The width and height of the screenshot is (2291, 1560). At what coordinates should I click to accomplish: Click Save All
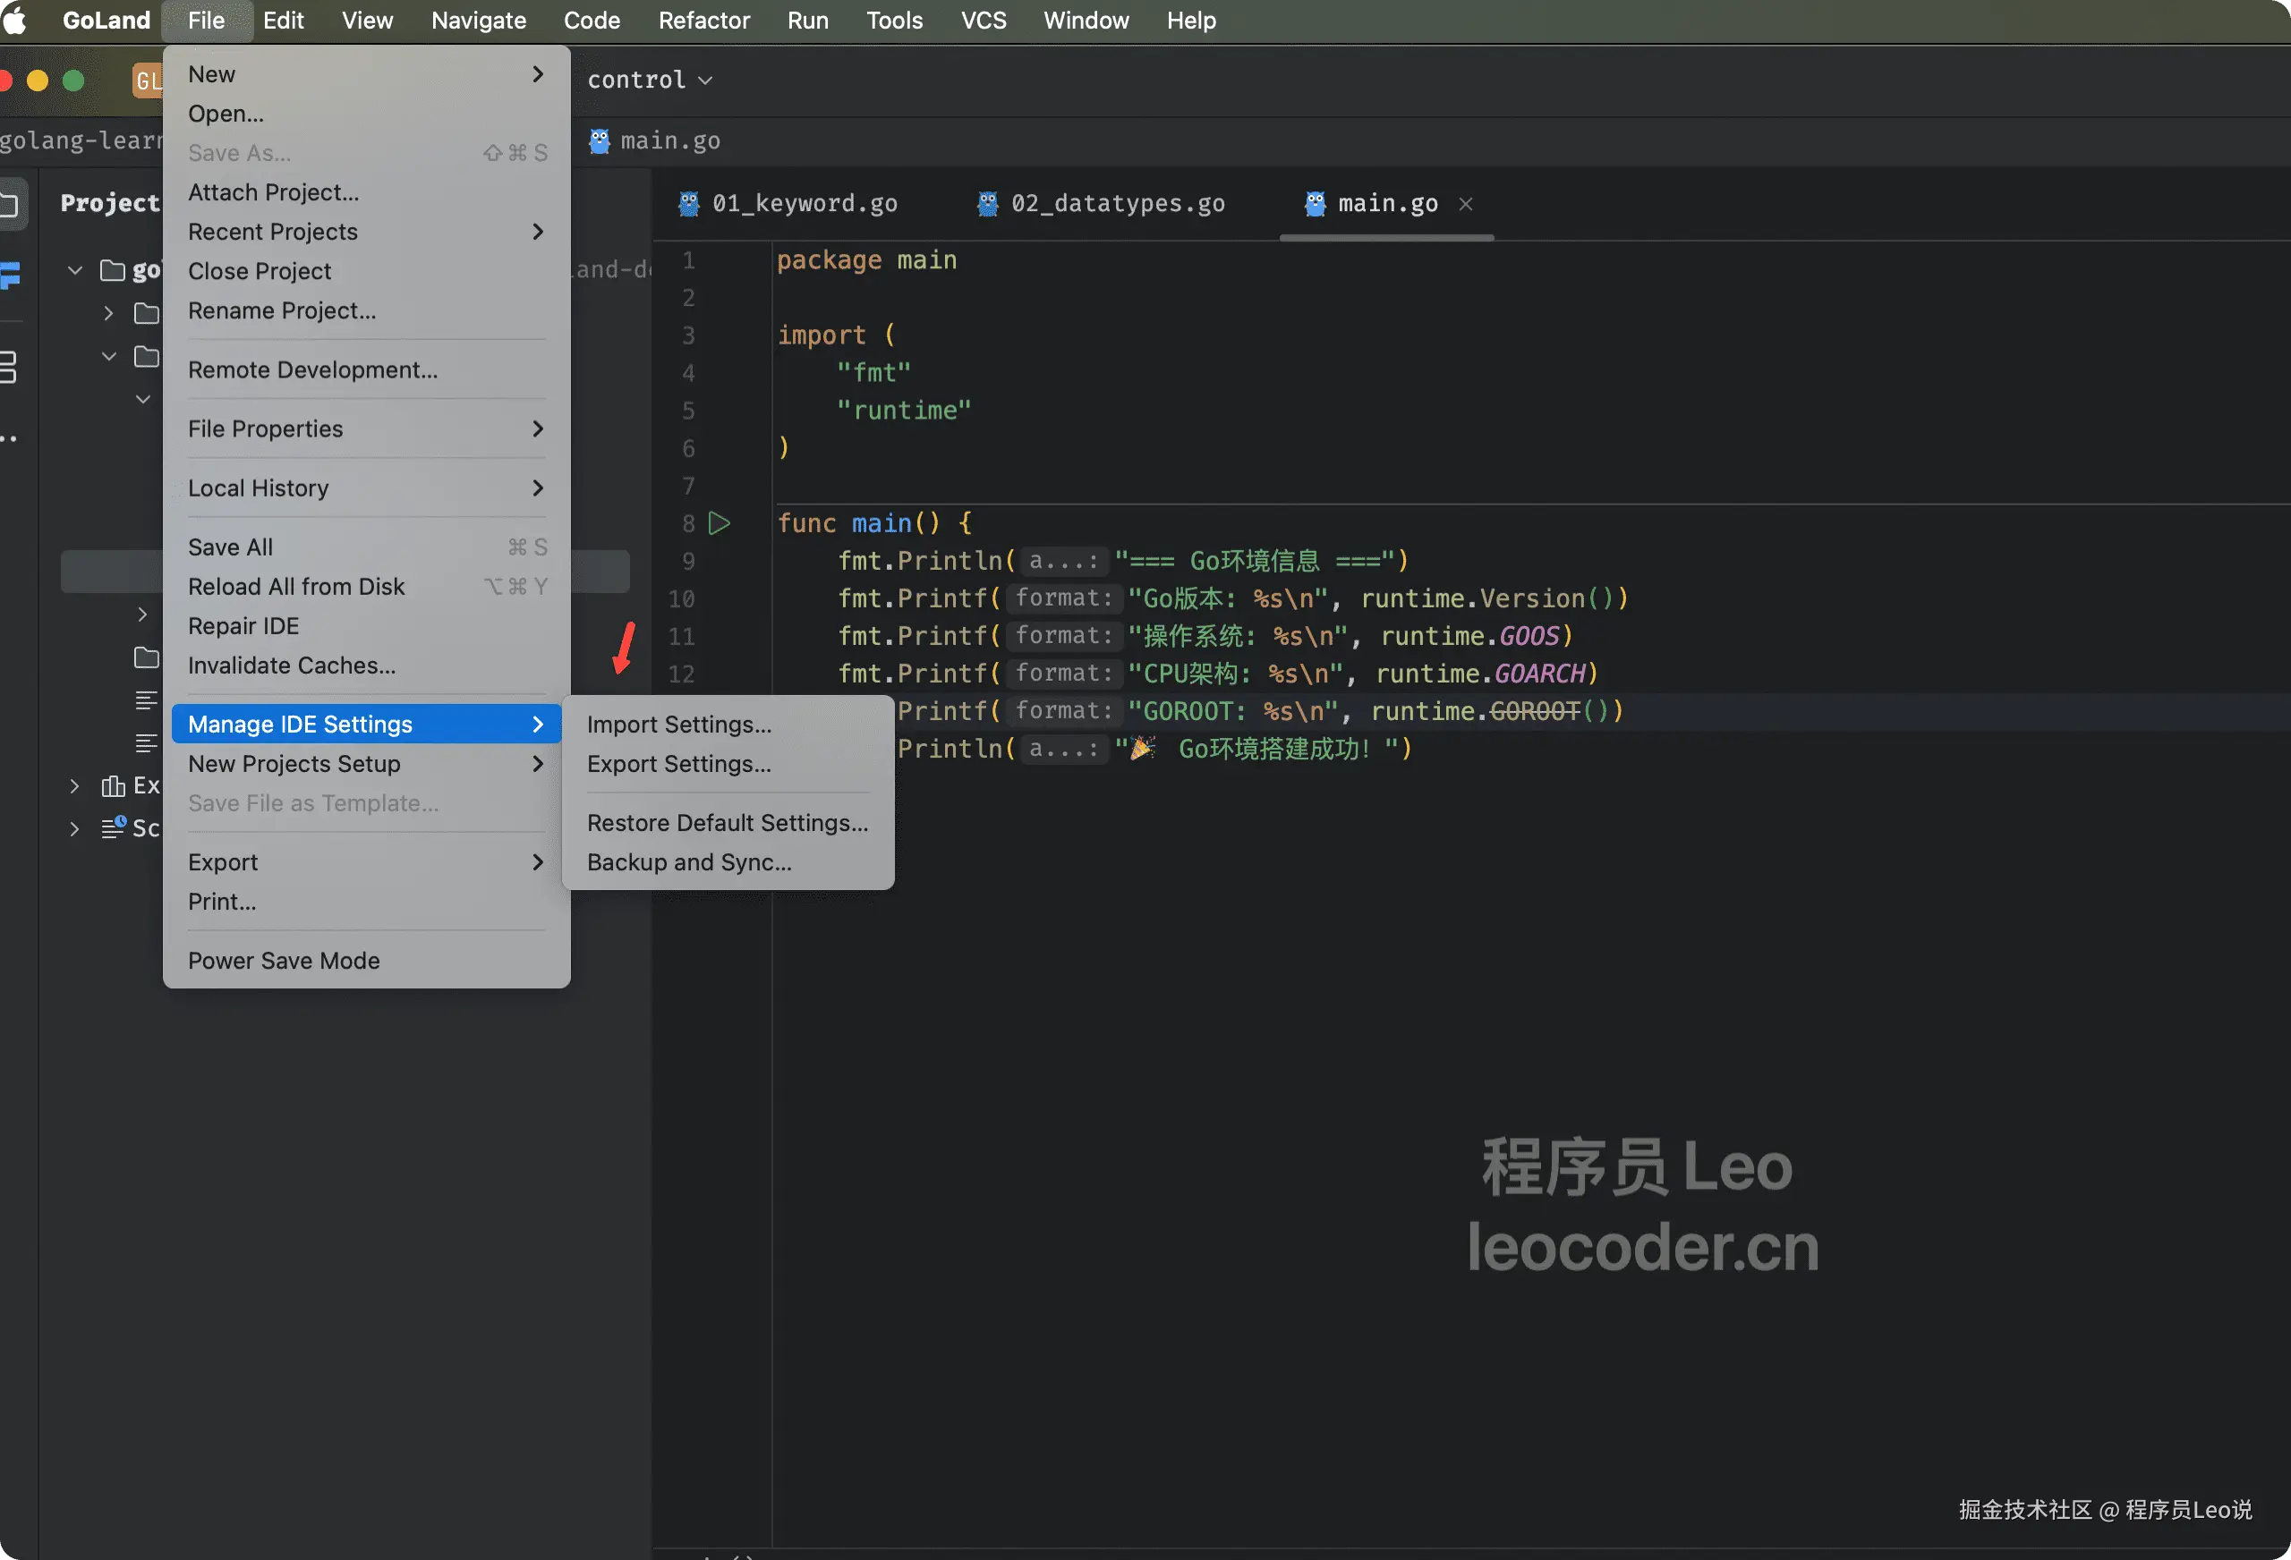(366, 547)
